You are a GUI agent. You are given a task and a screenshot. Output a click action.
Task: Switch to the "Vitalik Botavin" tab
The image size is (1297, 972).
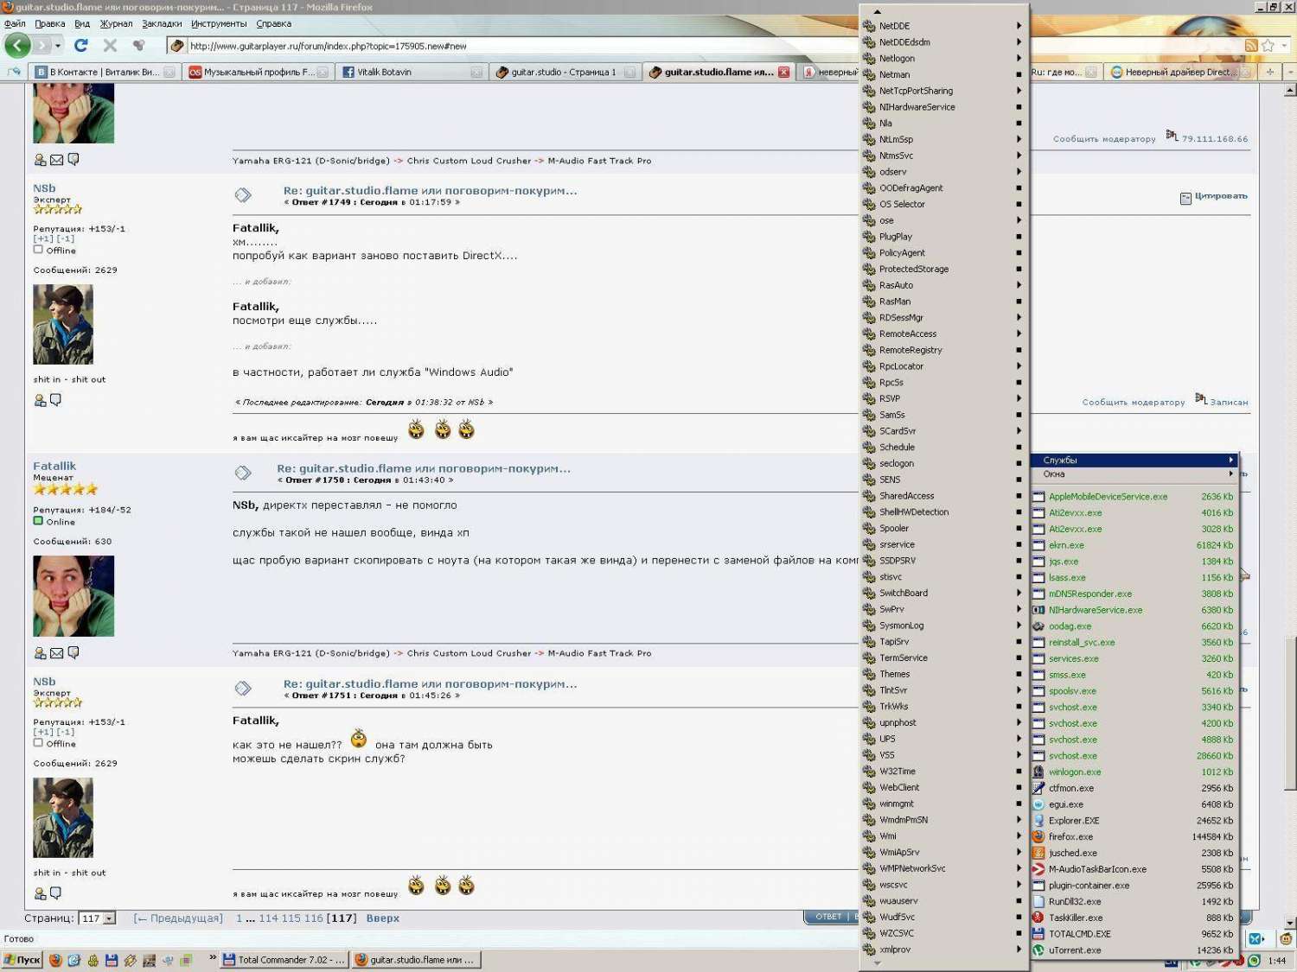412,72
